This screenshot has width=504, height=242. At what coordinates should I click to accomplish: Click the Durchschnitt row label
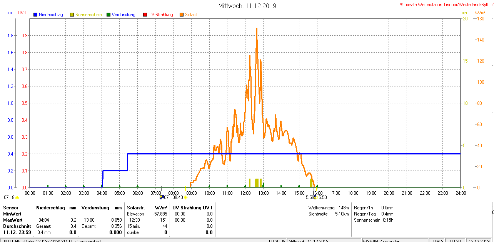tap(17, 226)
